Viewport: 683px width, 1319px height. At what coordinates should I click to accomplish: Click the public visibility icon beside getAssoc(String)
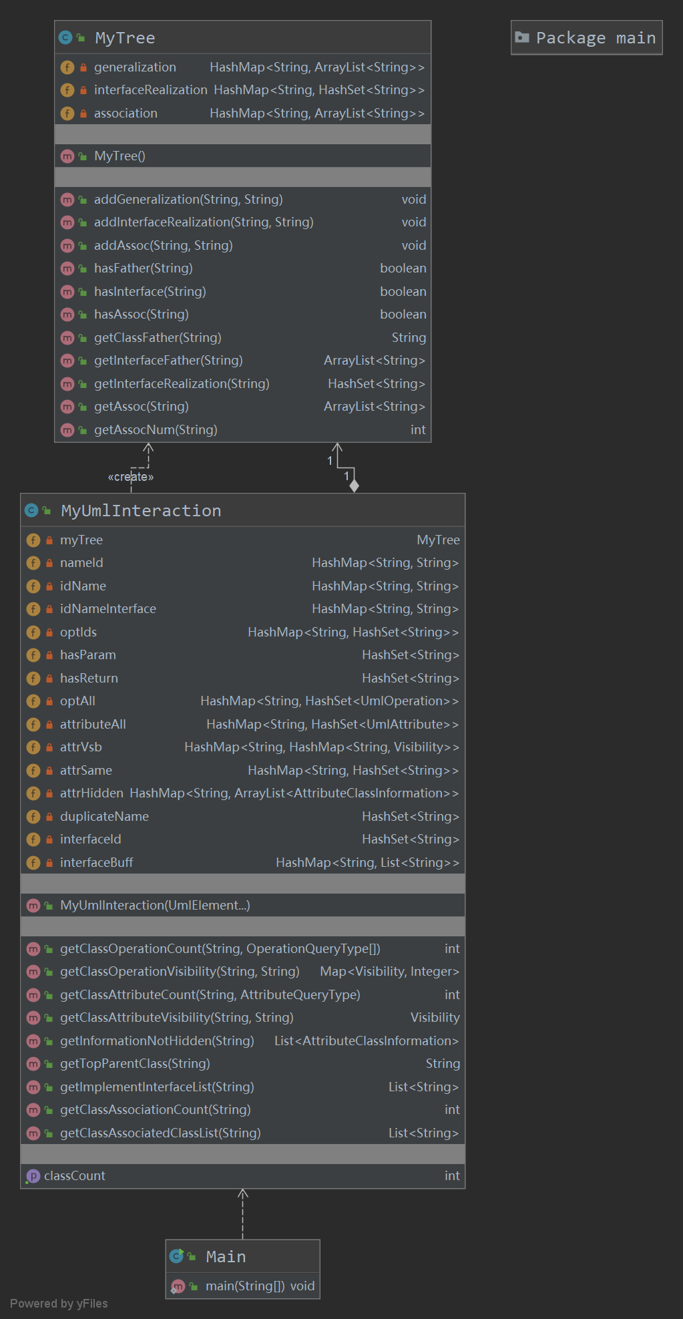pos(83,407)
